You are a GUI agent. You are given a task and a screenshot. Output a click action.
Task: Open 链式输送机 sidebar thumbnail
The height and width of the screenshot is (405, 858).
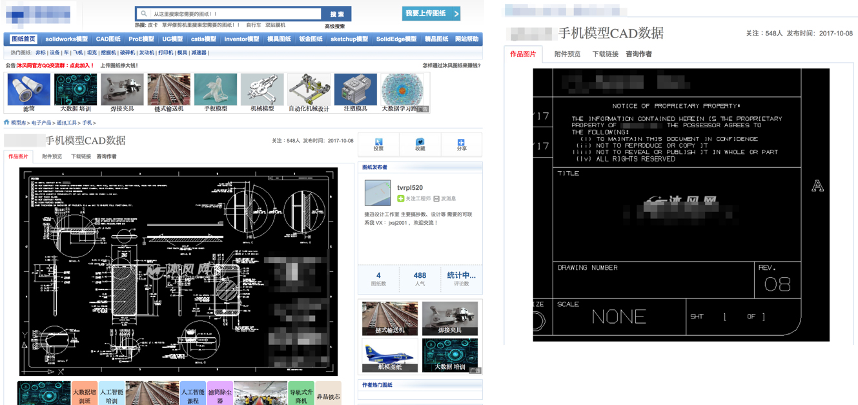click(x=390, y=318)
